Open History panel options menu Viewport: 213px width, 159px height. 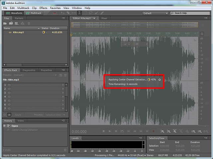tap(63, 121)
